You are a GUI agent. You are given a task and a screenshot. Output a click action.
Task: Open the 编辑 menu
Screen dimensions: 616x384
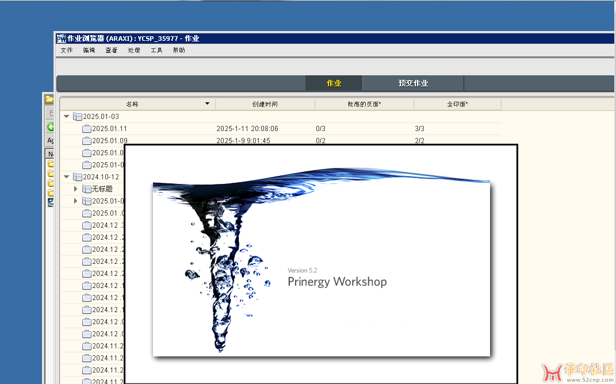click(89, 50)
